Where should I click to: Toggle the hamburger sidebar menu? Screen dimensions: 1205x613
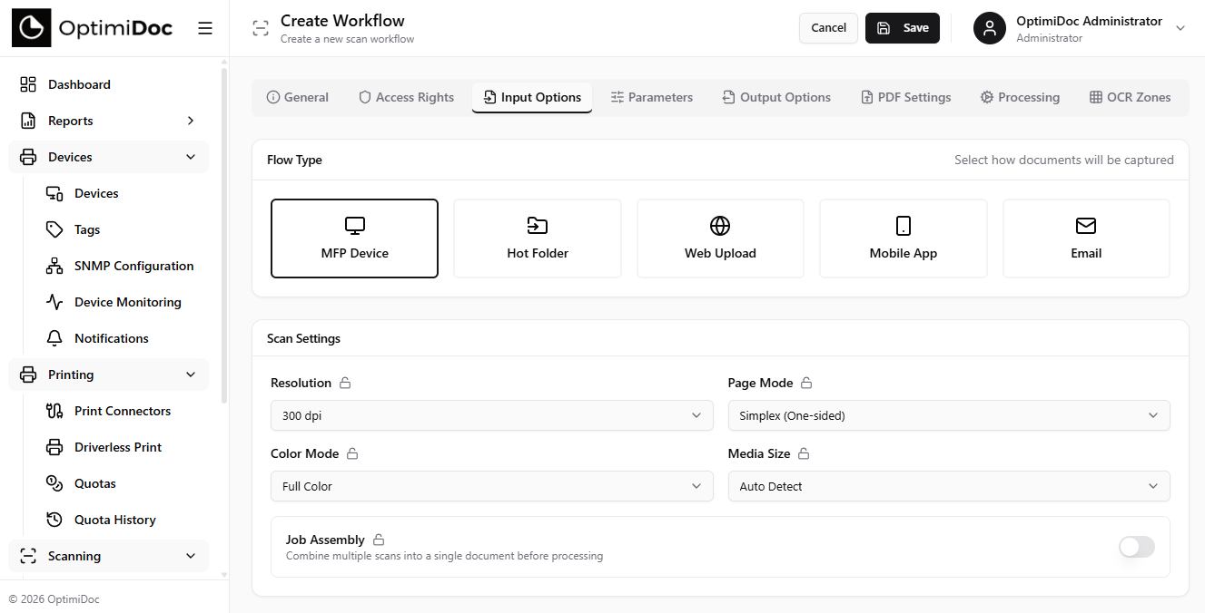click(x=205, y=28)
